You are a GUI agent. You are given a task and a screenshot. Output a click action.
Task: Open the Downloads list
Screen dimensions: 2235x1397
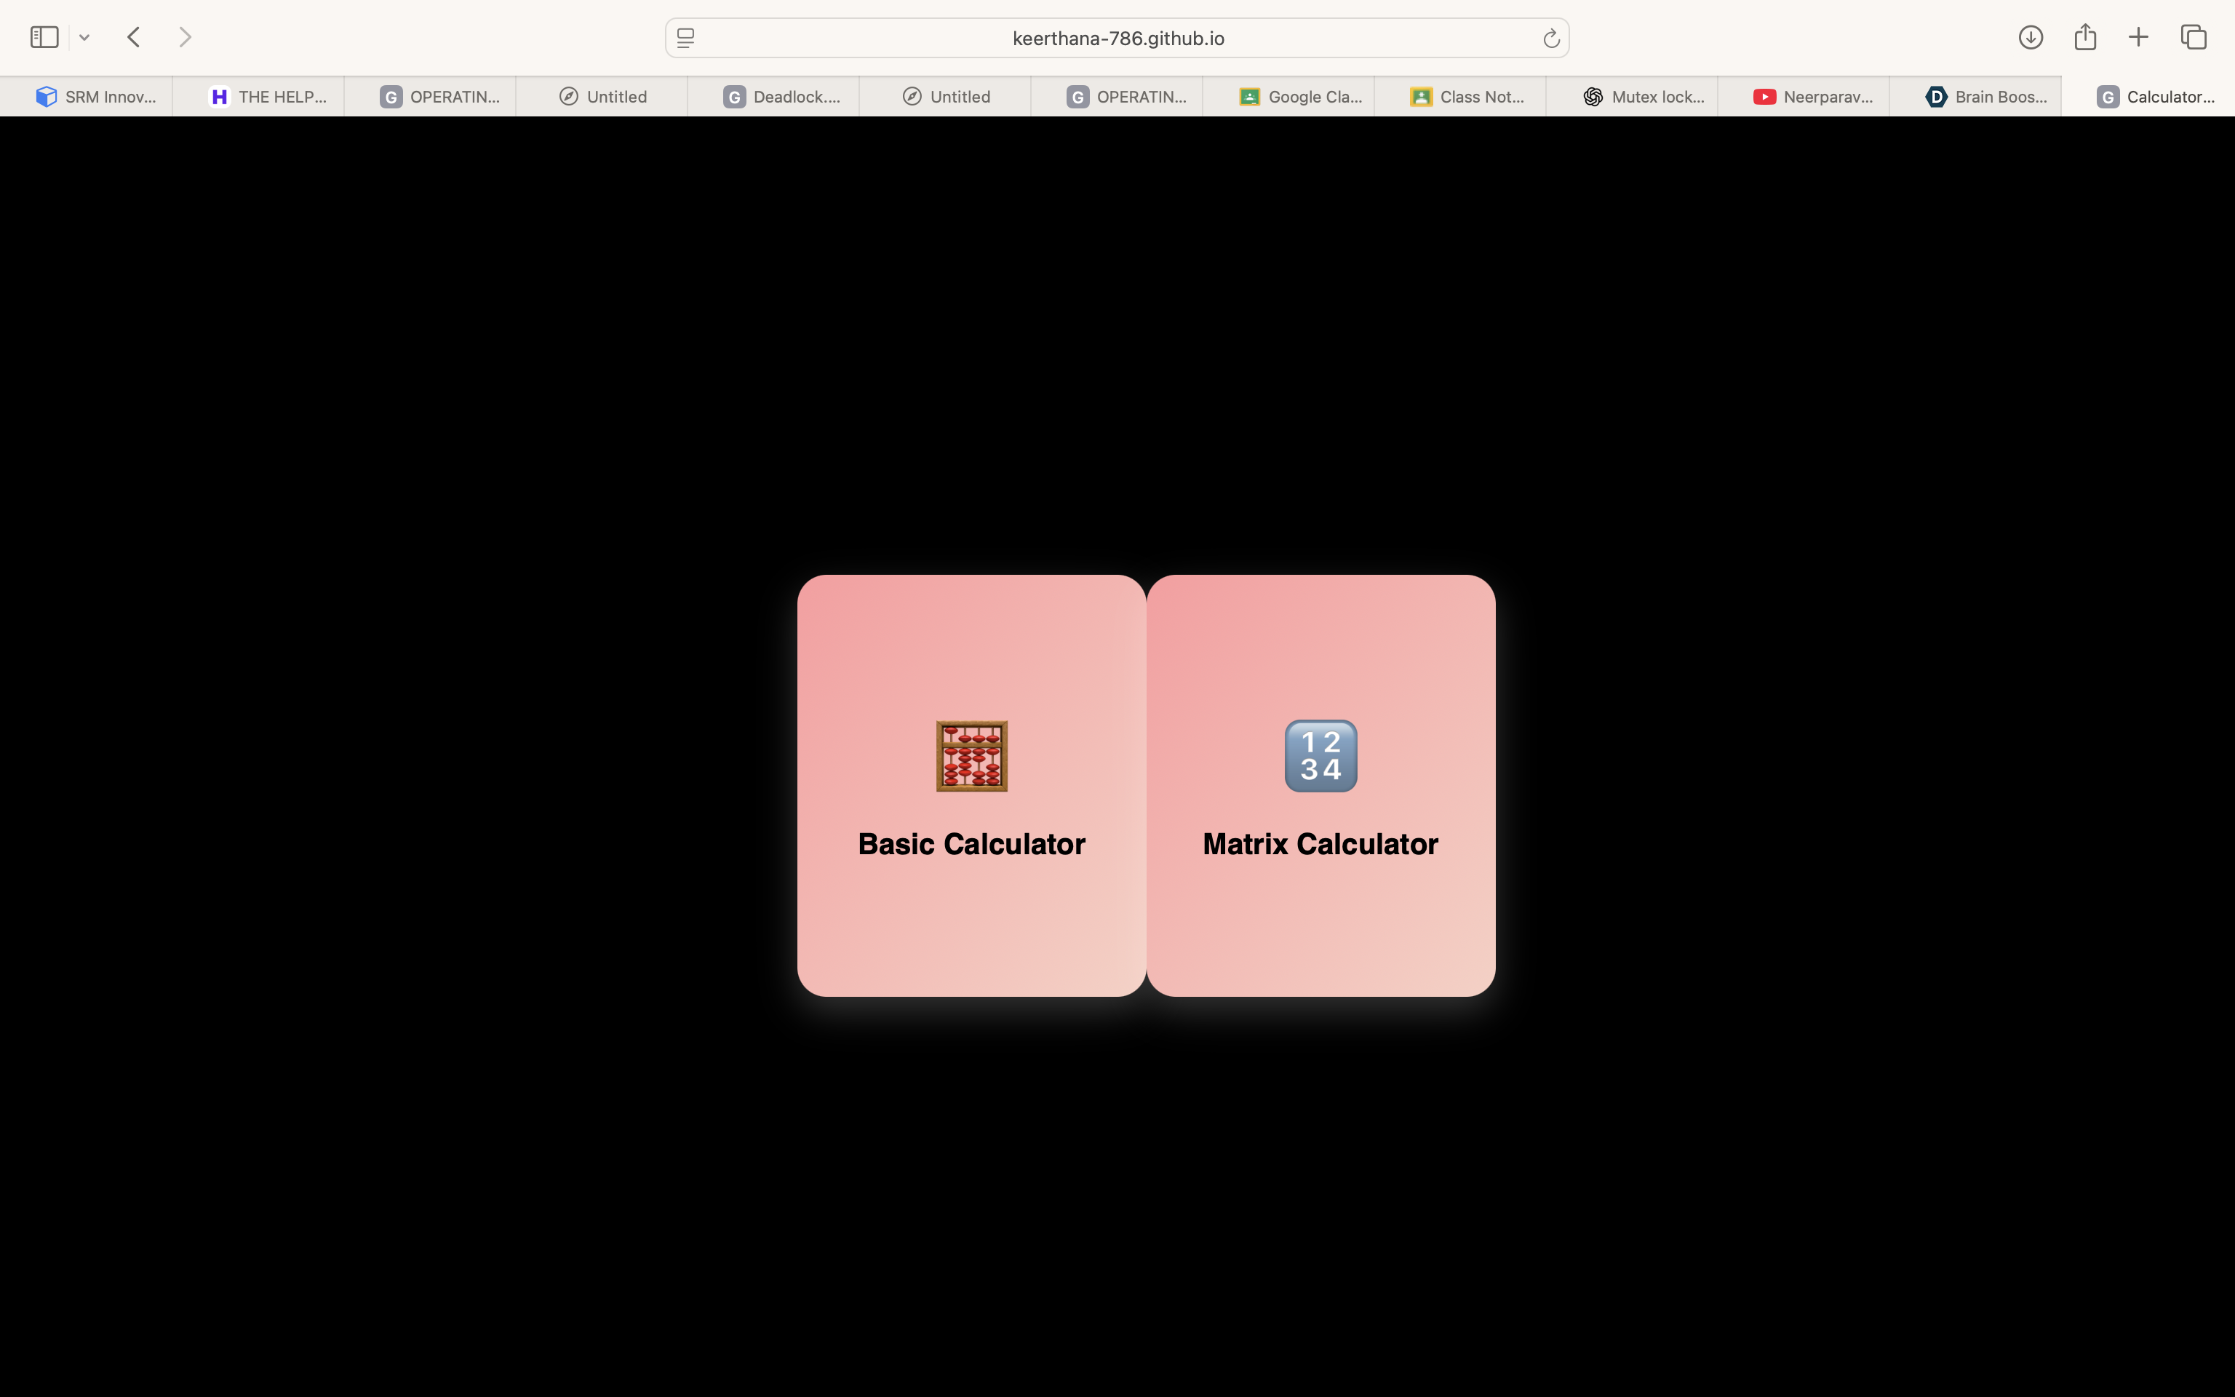click(2030, 37)
